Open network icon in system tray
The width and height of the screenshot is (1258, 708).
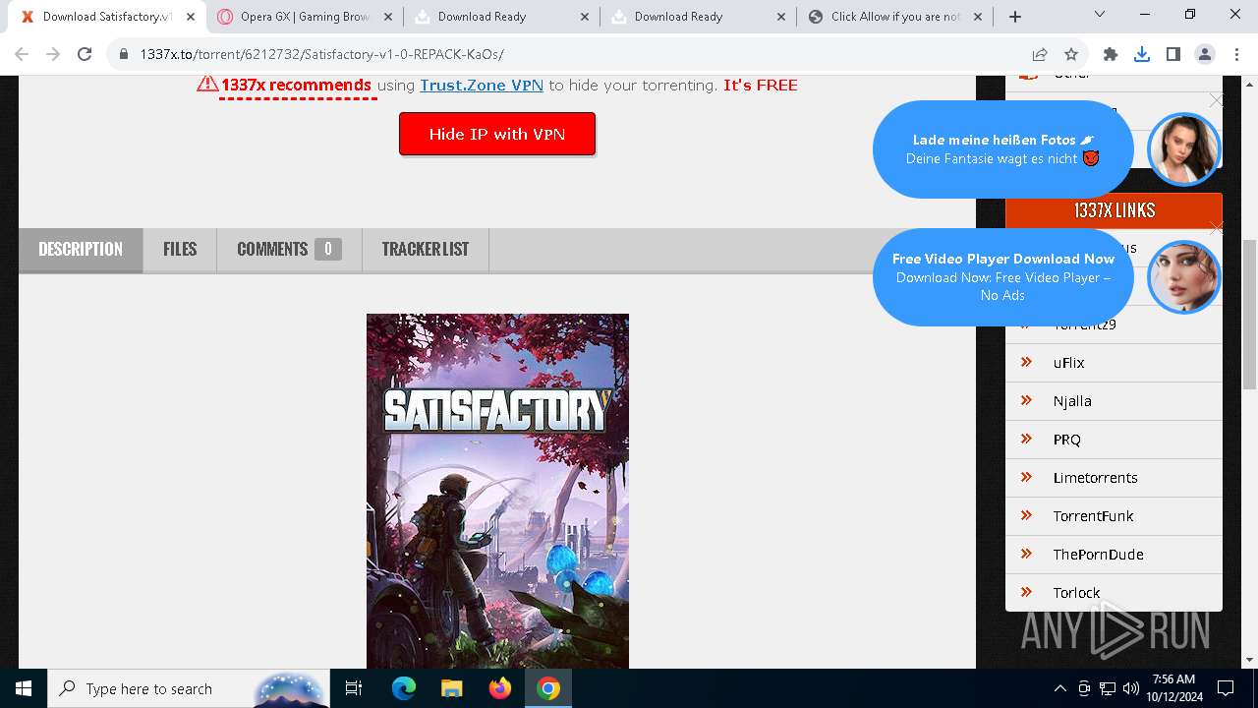[x=1108, y=688]
